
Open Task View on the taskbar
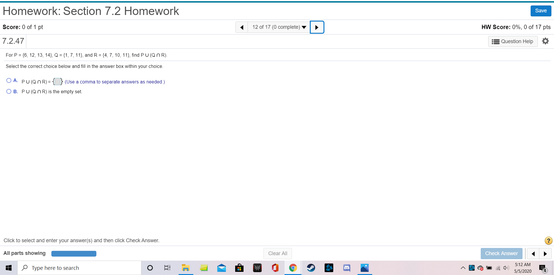point(167,268)
